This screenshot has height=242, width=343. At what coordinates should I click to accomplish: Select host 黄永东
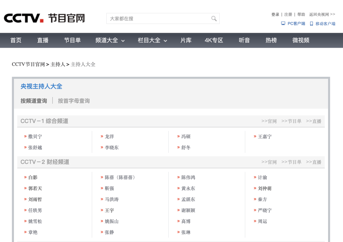tap(188, 188)
